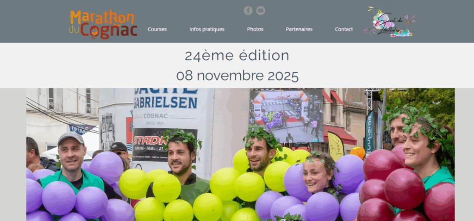Screen dimensions: 474x221
Task: Click the 08 novembre 2025 date text
Action: point(237,76)
